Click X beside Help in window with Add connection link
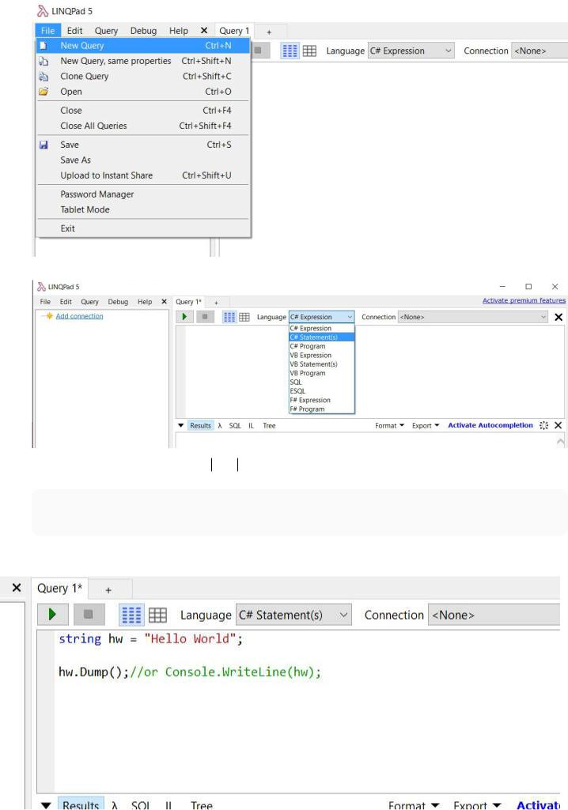 tap(164, 302)
